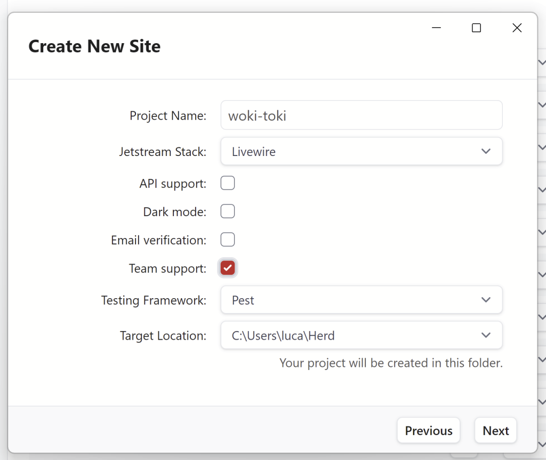Minimize the Create New Site window
The width and height of the screenshot is (546, 460).
[437, 28]
